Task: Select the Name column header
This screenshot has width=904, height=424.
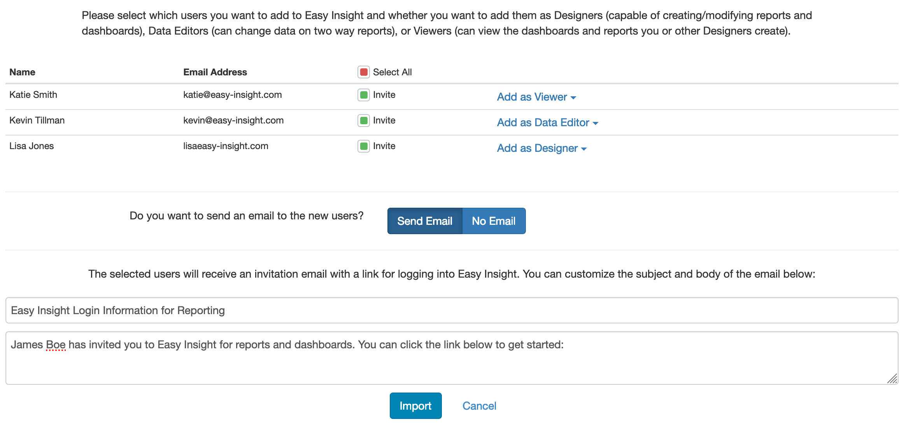Action: click(22, 72)
